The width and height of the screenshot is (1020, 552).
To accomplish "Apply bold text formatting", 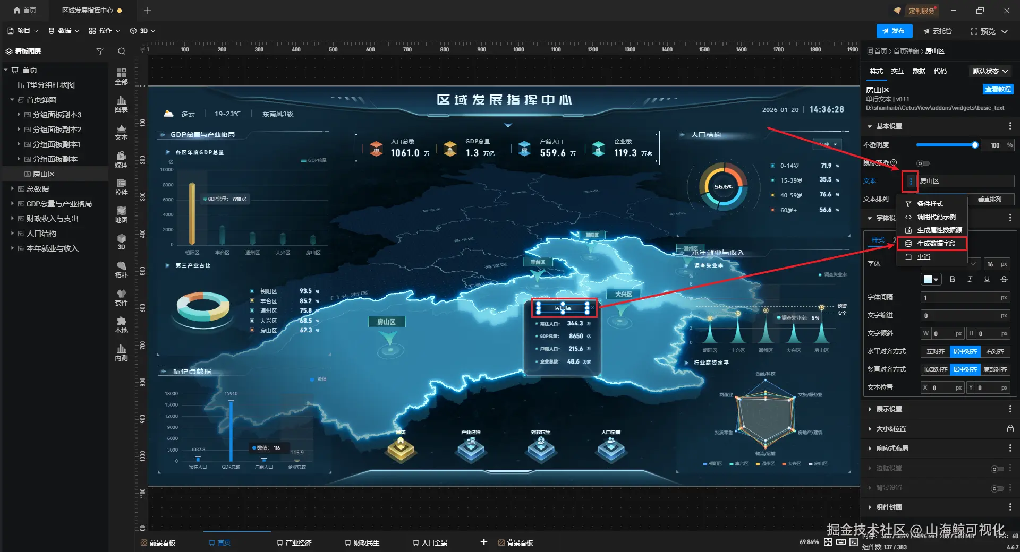I will 953,279.
